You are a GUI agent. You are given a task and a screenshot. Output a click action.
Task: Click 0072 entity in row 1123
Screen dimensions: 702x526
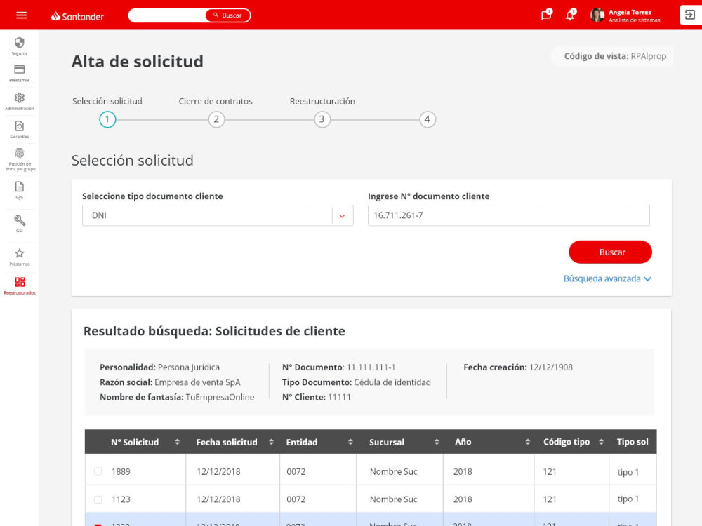[296, 499]
